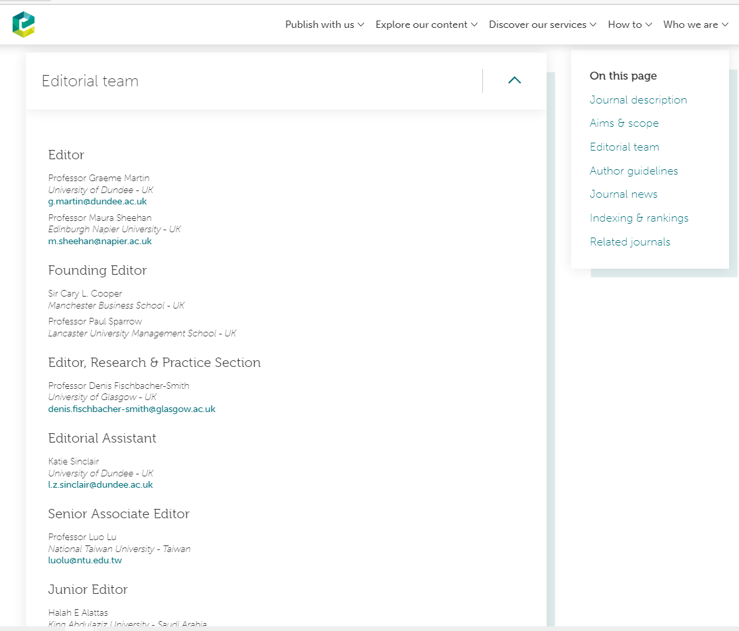The width and height of the screenshot is (739, 631).
Task: Open the Explore our content menu
Action: [427, 25]
